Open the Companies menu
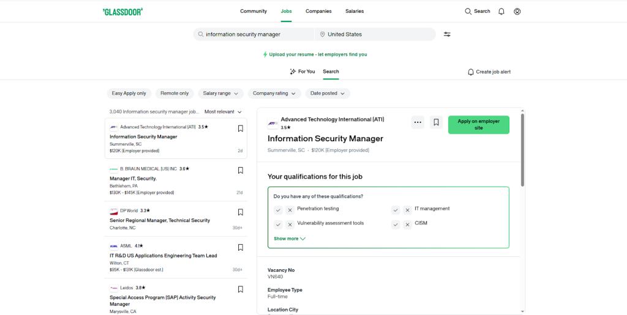This screenshot has width=627, height=315. (x=318, y=11)
